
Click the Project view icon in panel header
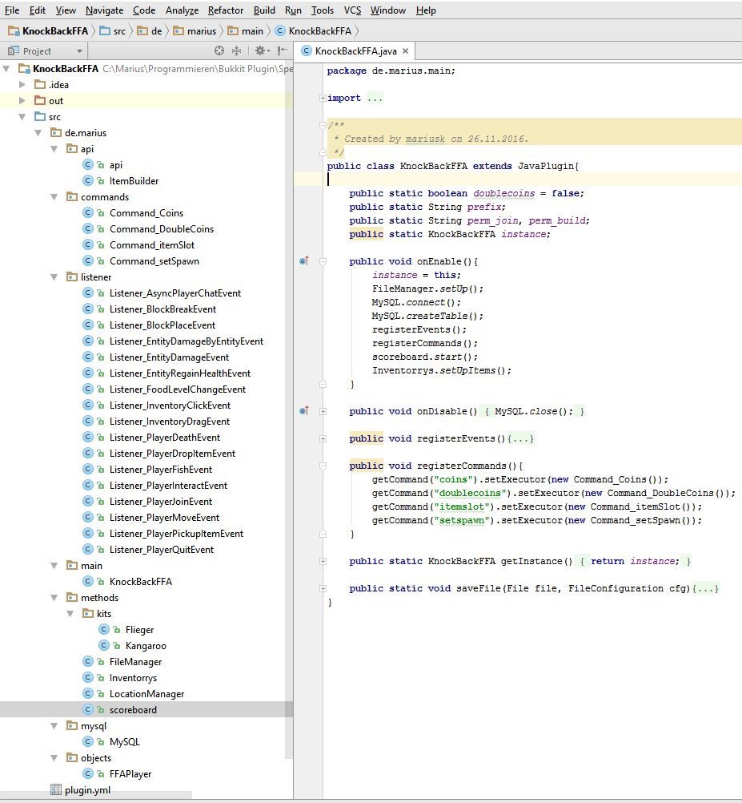14,50
